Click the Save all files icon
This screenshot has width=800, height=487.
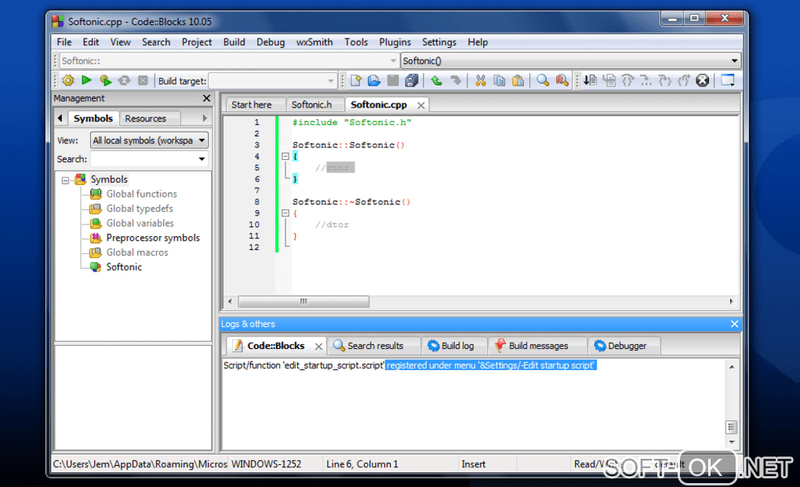(x=412, y=81)
